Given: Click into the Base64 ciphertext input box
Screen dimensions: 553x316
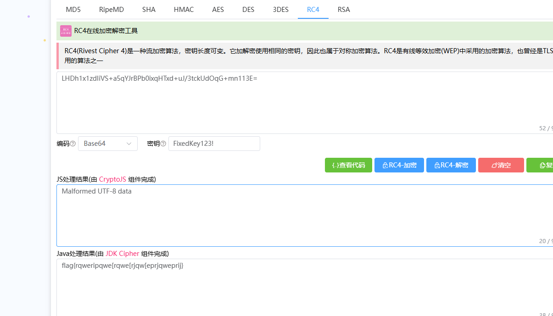Looking at the screenshot, I should click(303, 103).
